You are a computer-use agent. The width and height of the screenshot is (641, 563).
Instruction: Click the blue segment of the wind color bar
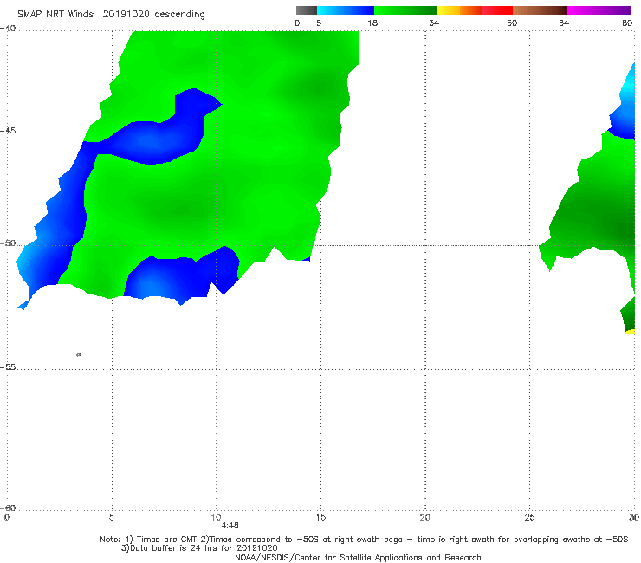pos(346,10)
